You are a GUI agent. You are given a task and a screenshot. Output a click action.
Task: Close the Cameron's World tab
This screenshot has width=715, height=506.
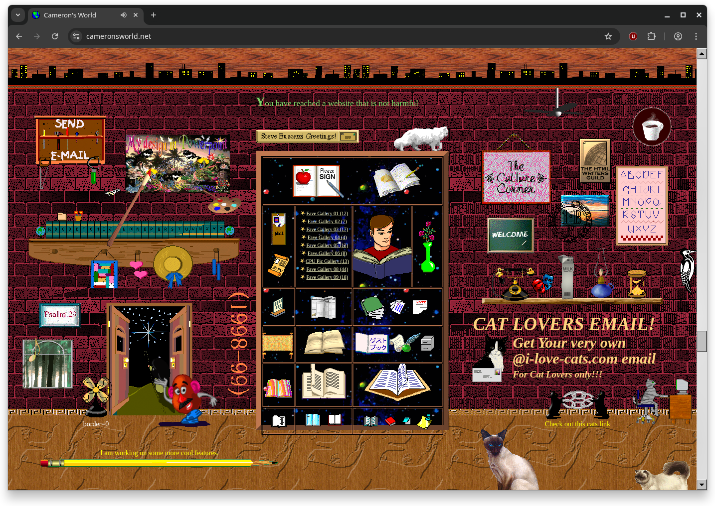[x=136, y=15]
